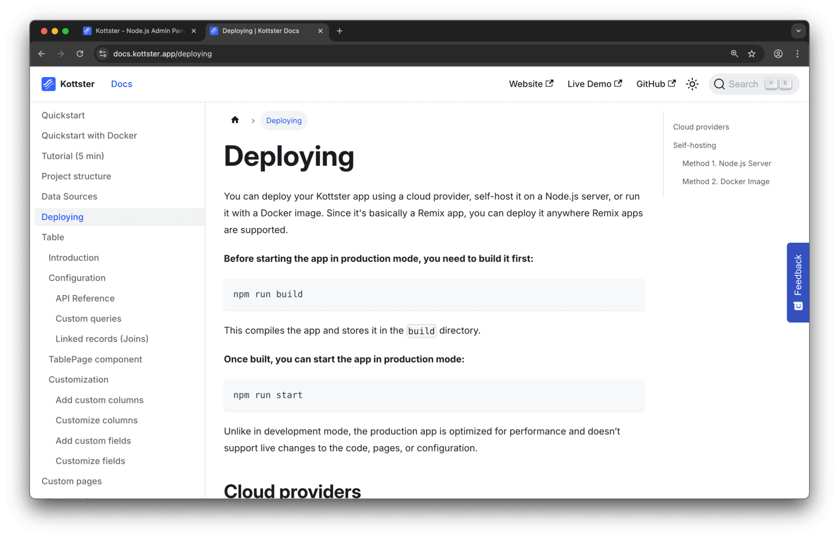The width and height of the screenshot is (839, 538).
Task: Open the browser profile icon
Action: 778,53
